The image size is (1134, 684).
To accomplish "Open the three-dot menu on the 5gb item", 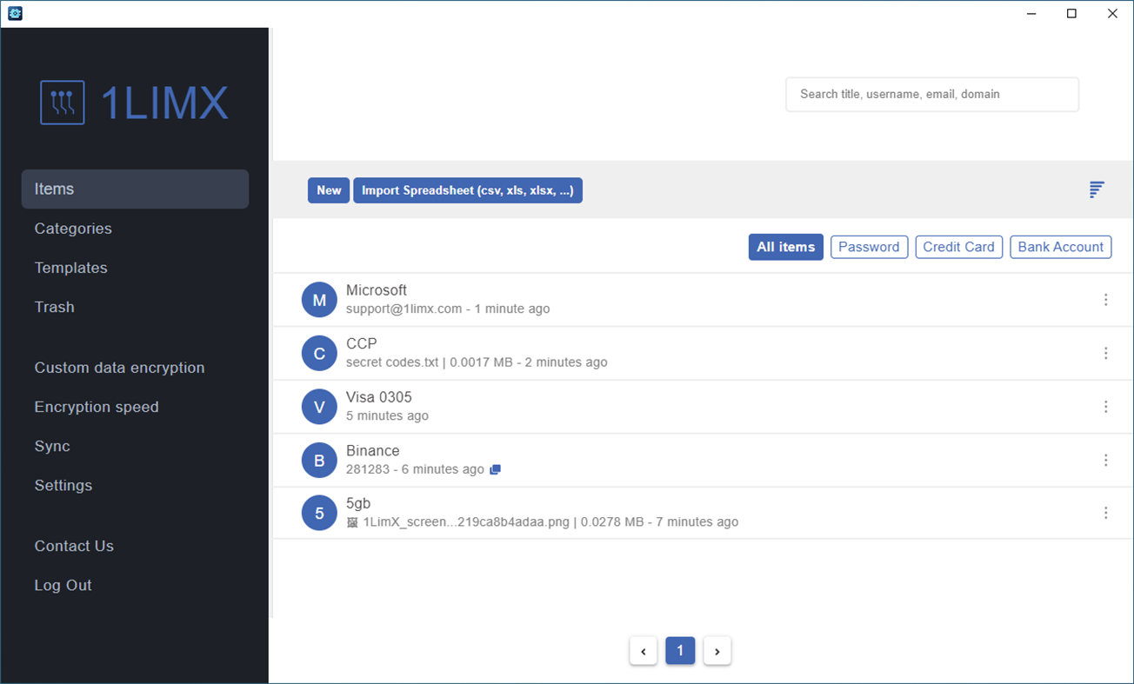I will click(x=1105, y=513).
